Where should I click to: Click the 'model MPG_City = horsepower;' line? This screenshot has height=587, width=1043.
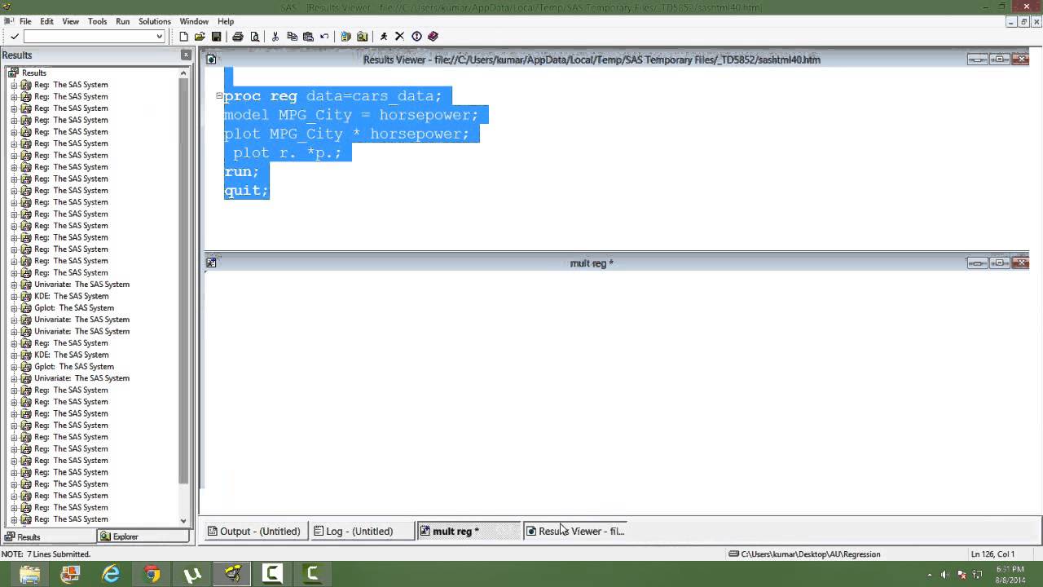351,115
